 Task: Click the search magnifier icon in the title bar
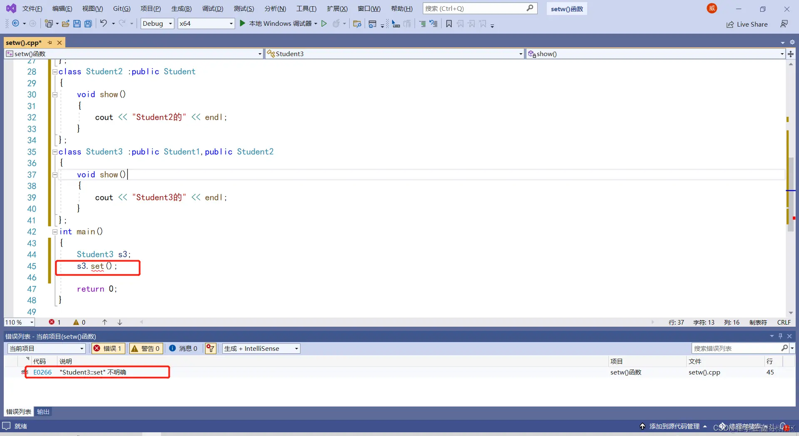coord(530,8)
